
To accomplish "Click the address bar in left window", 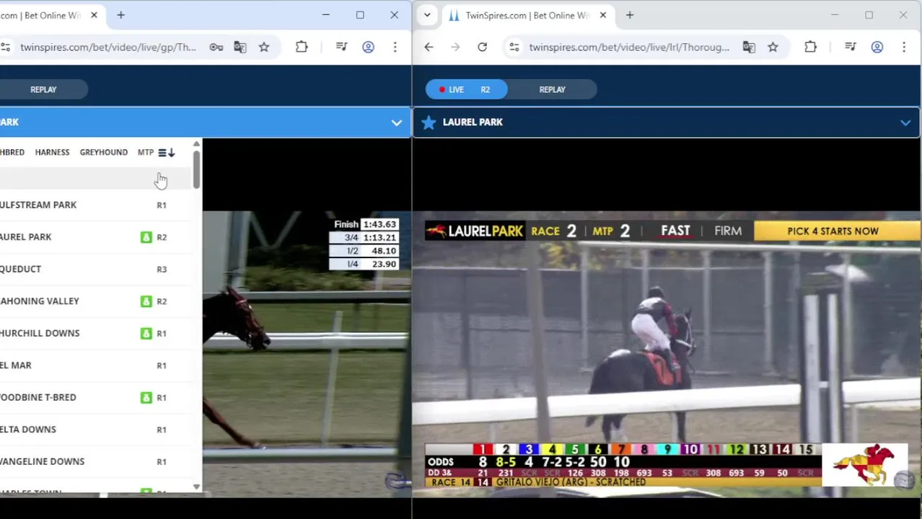I will (108, 47).
